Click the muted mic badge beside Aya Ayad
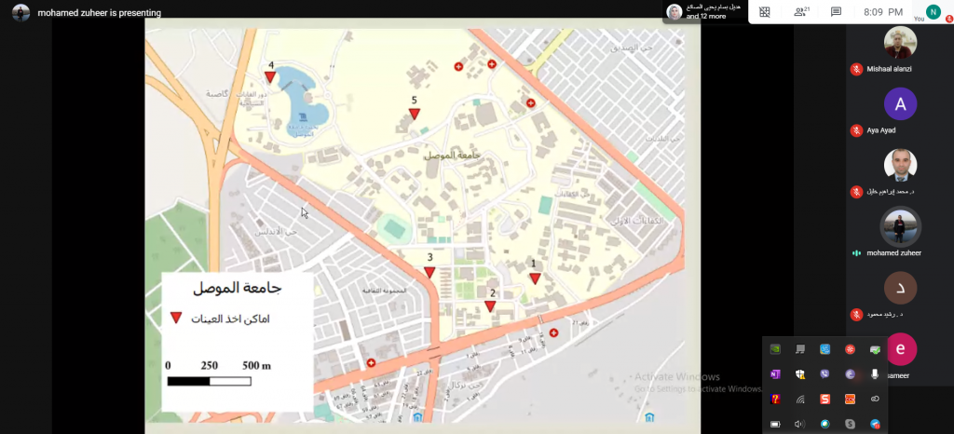Image resolution: width=954 pixels, height=434 pixels. 856,130
